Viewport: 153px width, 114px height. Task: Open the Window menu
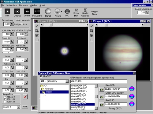pyautogui.click(x=34, y=5)
